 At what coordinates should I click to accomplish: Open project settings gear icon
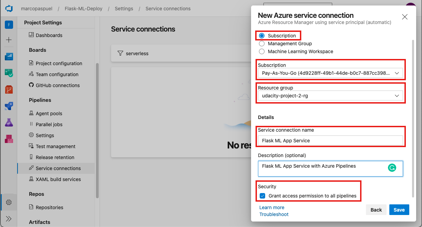click(9, 202)
